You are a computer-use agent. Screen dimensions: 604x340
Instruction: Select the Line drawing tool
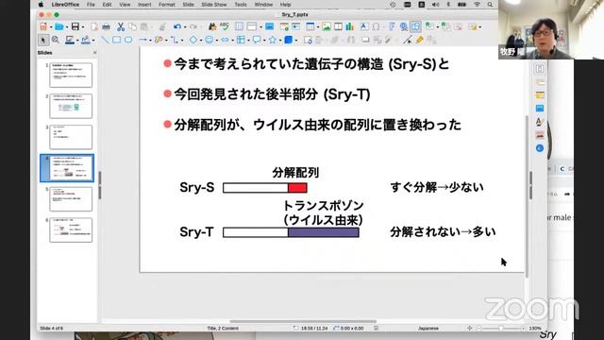tap(105, 40)
